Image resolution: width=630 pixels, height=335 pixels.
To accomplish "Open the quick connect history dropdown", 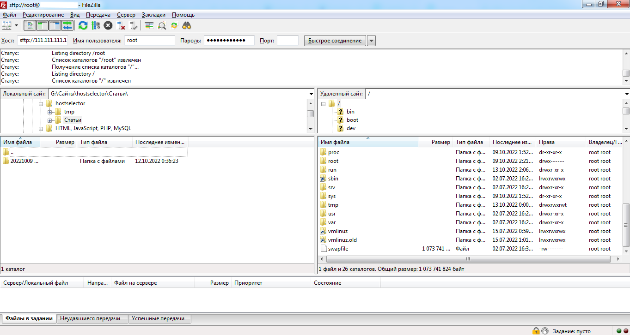I will 371,41.
